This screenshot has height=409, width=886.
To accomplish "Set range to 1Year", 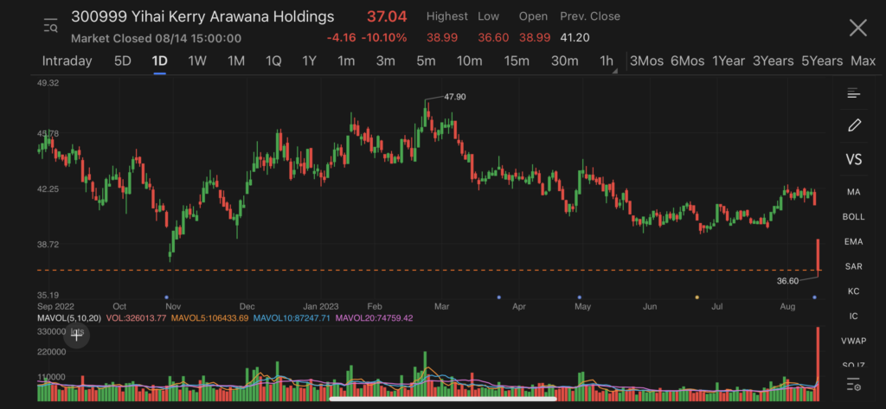I will (729, 61).
